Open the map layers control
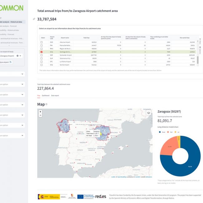The height and width of the screenshot is (203, 203). pyautogui.click(x=148, y=113)
